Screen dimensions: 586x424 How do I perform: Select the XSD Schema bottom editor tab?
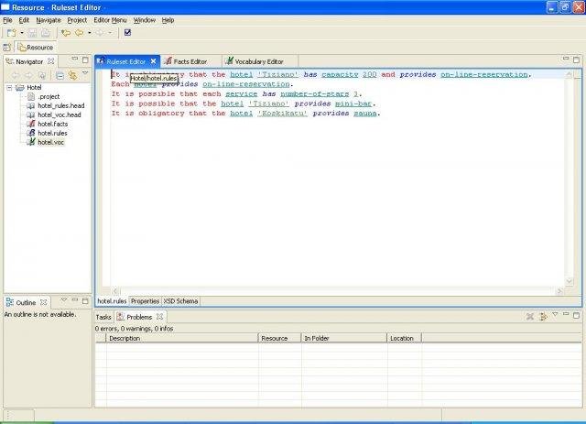pos(180,301)
